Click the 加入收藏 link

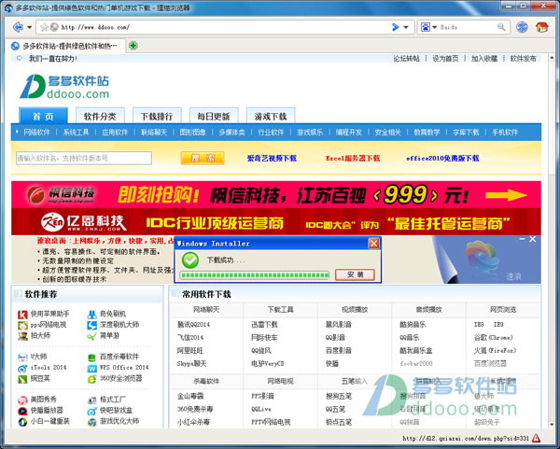click(x=484, y=59)
